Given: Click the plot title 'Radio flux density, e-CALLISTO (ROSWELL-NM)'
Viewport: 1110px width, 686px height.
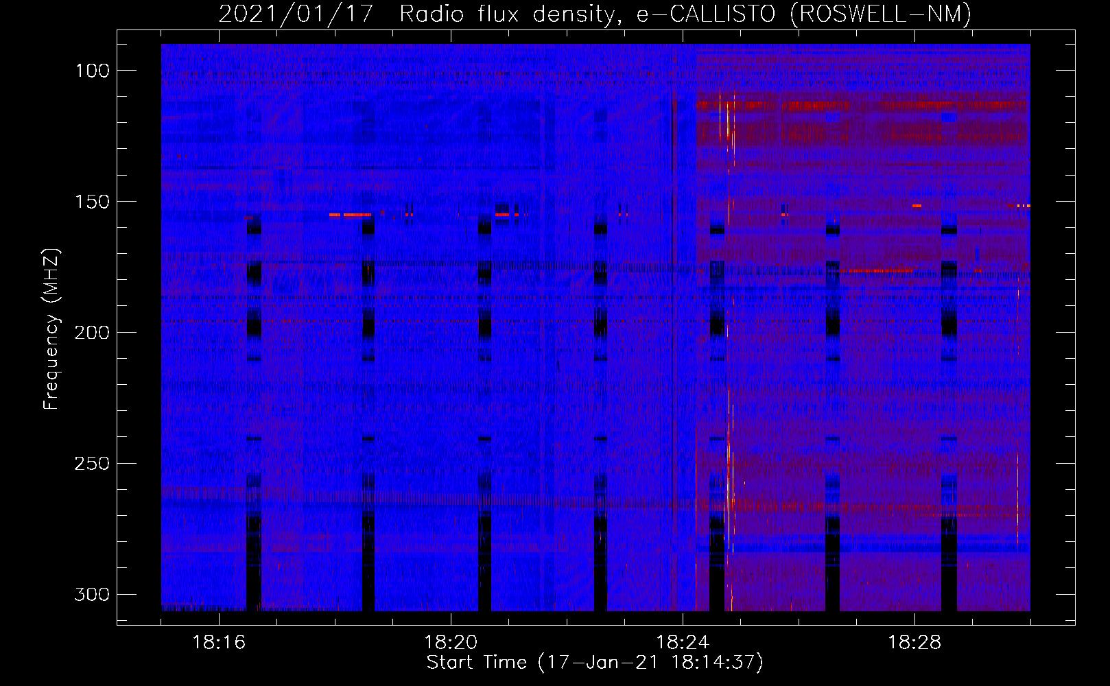Looking at the screenshot, I should (685, 14).
